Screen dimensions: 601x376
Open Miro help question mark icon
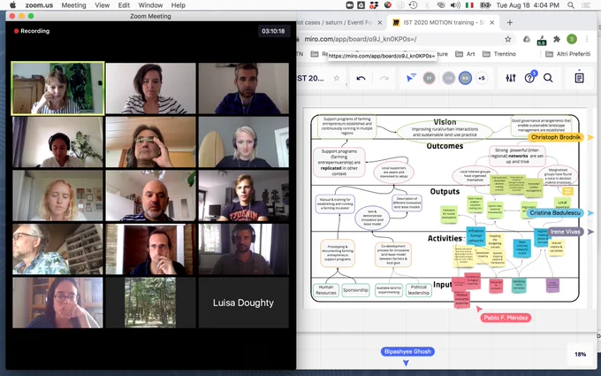tap(529, 78)
